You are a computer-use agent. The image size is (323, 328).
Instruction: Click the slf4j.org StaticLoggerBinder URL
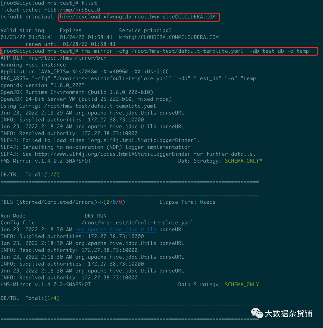point(112,154)
